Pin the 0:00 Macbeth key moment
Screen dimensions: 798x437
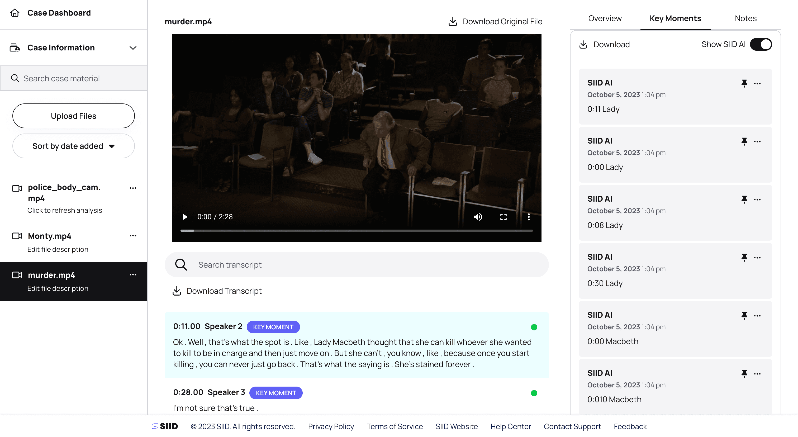coord(744,315)
